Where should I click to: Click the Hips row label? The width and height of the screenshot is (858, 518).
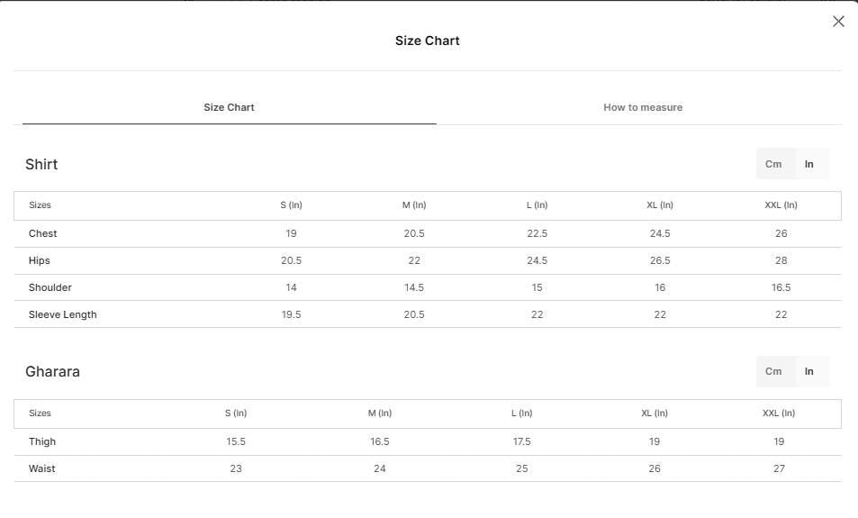(x=40, y=260)
